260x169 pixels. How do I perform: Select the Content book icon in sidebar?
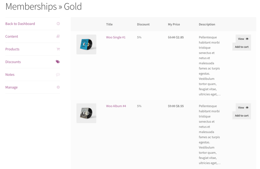[58, 36]
